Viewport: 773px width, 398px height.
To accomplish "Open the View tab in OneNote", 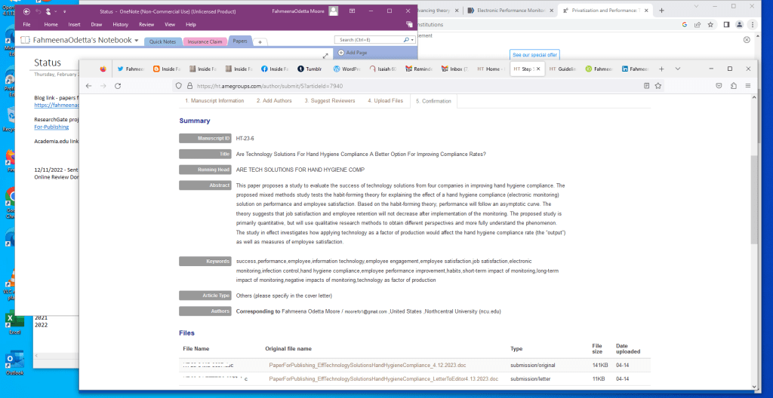I will click(x=170, y=24).
